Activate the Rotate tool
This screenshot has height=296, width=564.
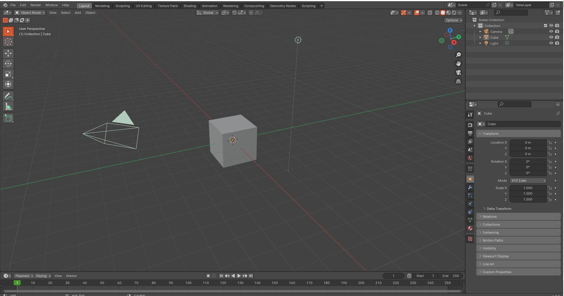tap(8, 64)
